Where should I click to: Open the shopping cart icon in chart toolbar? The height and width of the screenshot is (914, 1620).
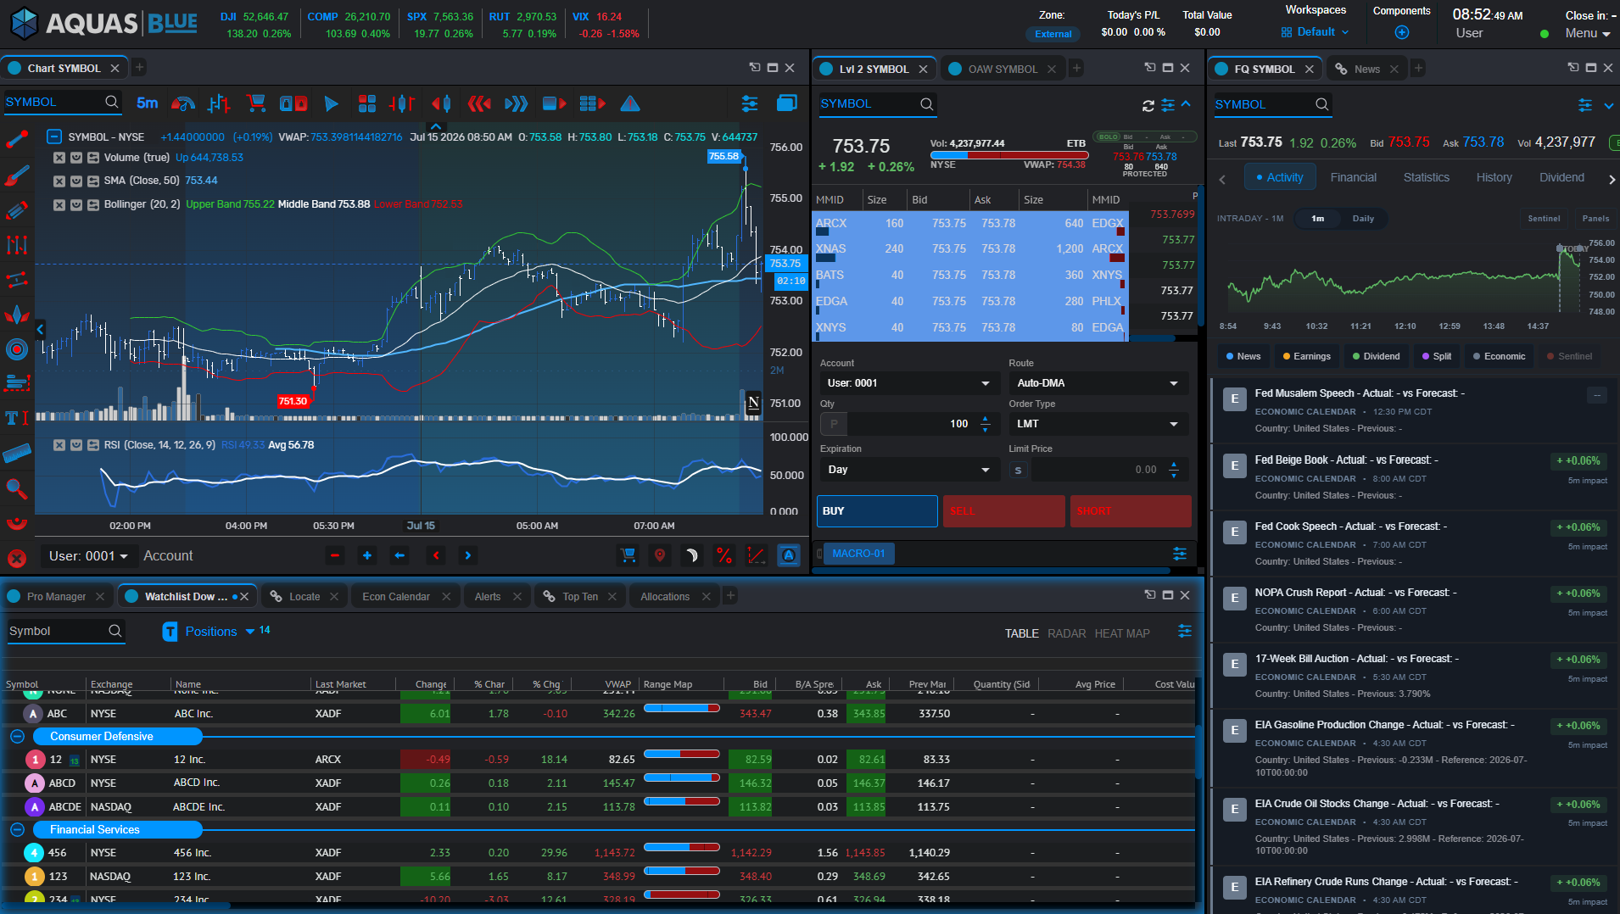click(255, 103)
